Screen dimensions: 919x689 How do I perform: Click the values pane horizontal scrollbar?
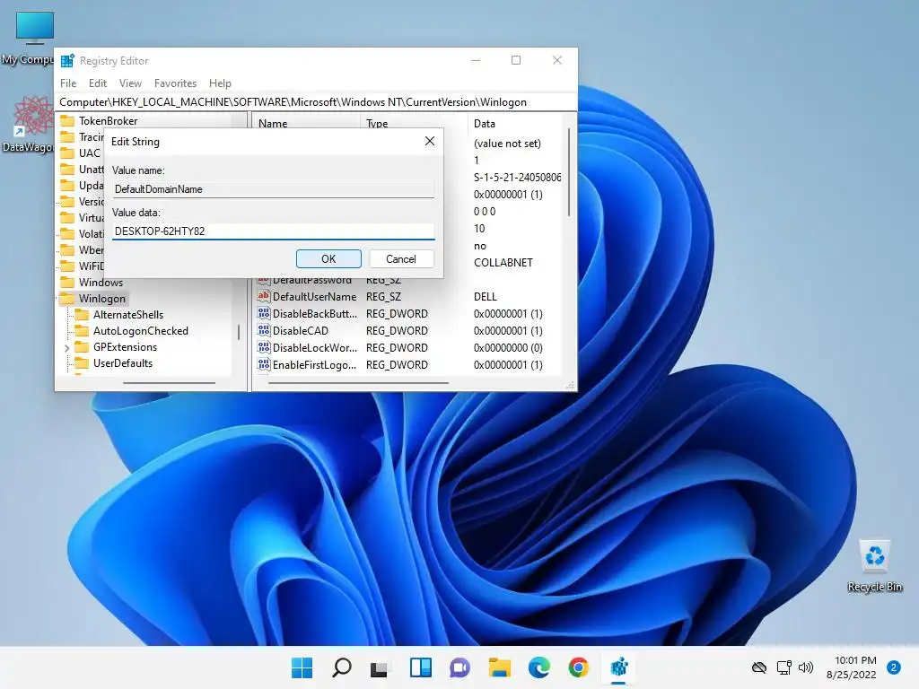(x=358, y=383)
